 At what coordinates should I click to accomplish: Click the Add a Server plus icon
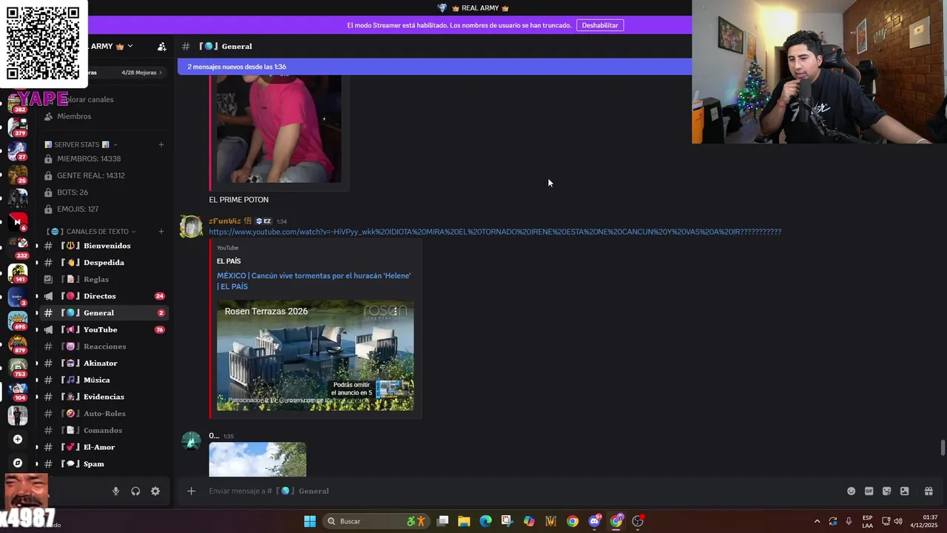point(18,439)
